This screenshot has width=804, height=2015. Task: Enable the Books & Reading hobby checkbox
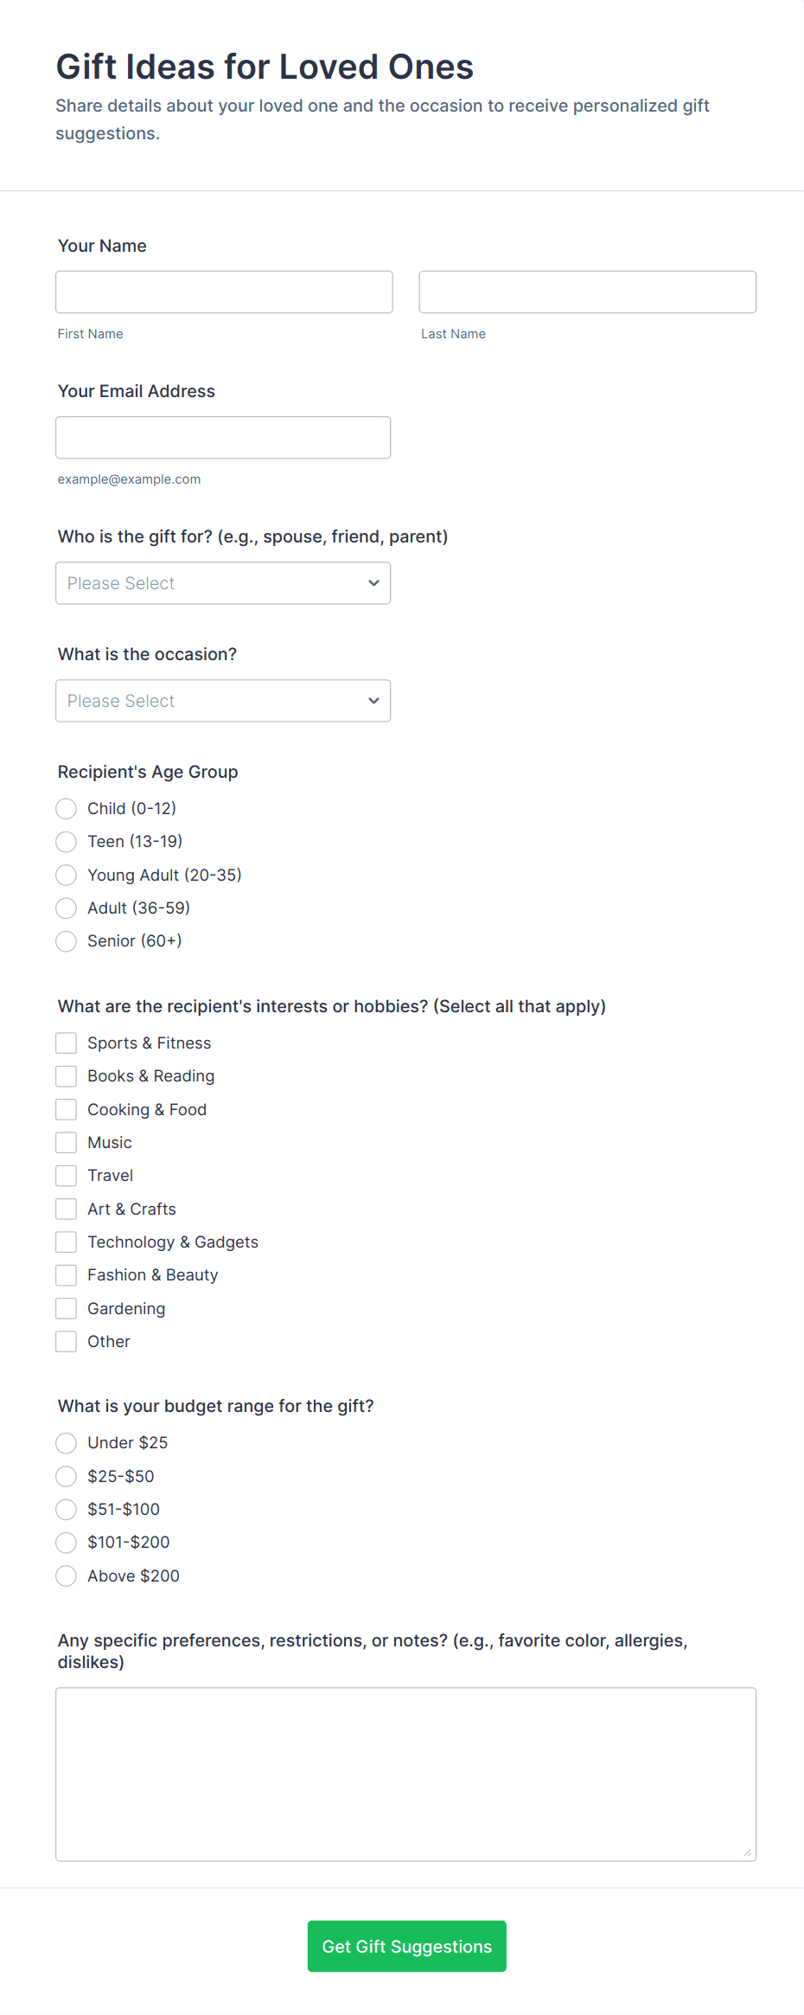[x=66, y=1075]
